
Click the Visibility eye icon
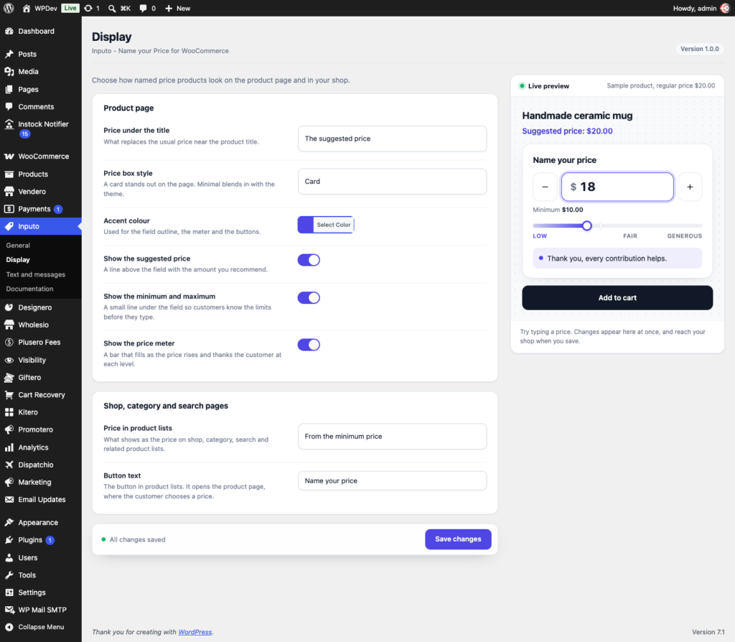tap(9, 360)
